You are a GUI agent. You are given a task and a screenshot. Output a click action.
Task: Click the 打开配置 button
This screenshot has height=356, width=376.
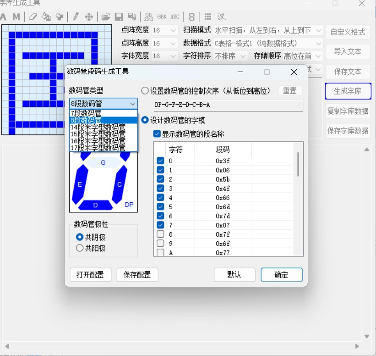coord(90,274)
